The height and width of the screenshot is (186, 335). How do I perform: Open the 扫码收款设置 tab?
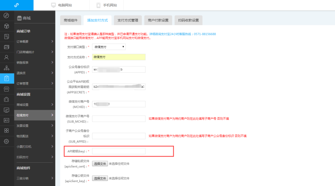point(189,20)
